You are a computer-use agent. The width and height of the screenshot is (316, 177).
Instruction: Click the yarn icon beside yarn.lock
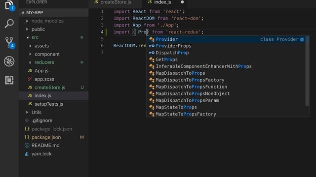point(27,154)
